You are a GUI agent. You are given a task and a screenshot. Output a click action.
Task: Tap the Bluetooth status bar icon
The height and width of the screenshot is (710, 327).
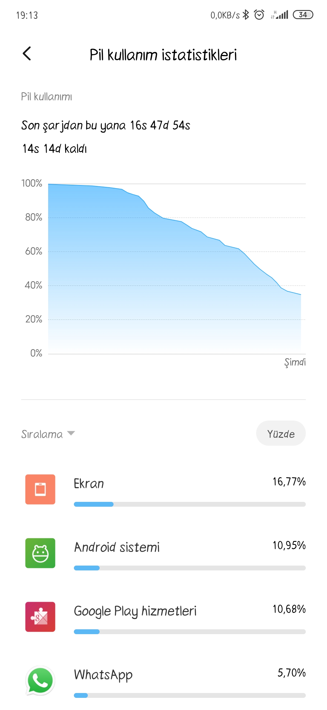tap(246, 15)
